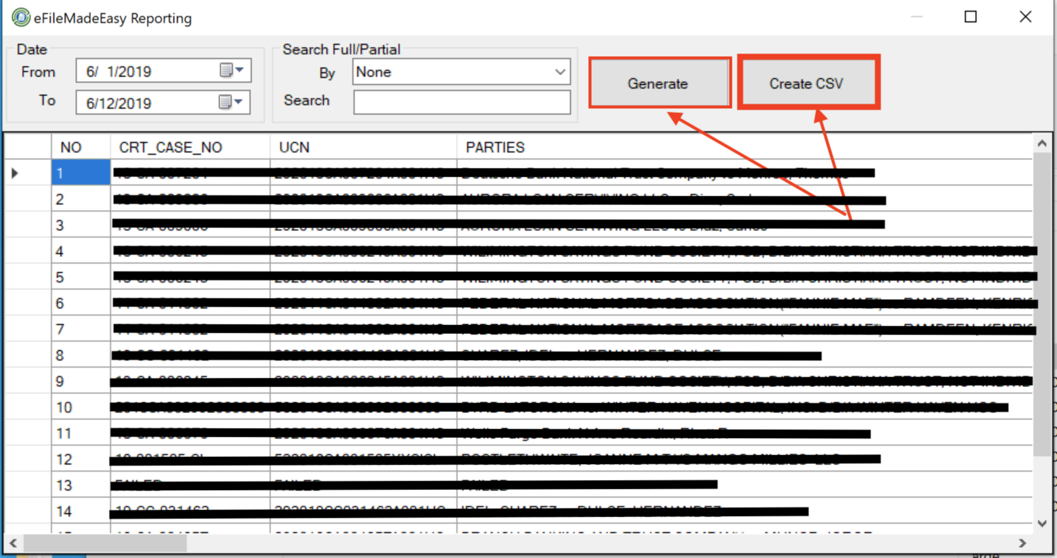Select row number 11 cell

(81, 433)
